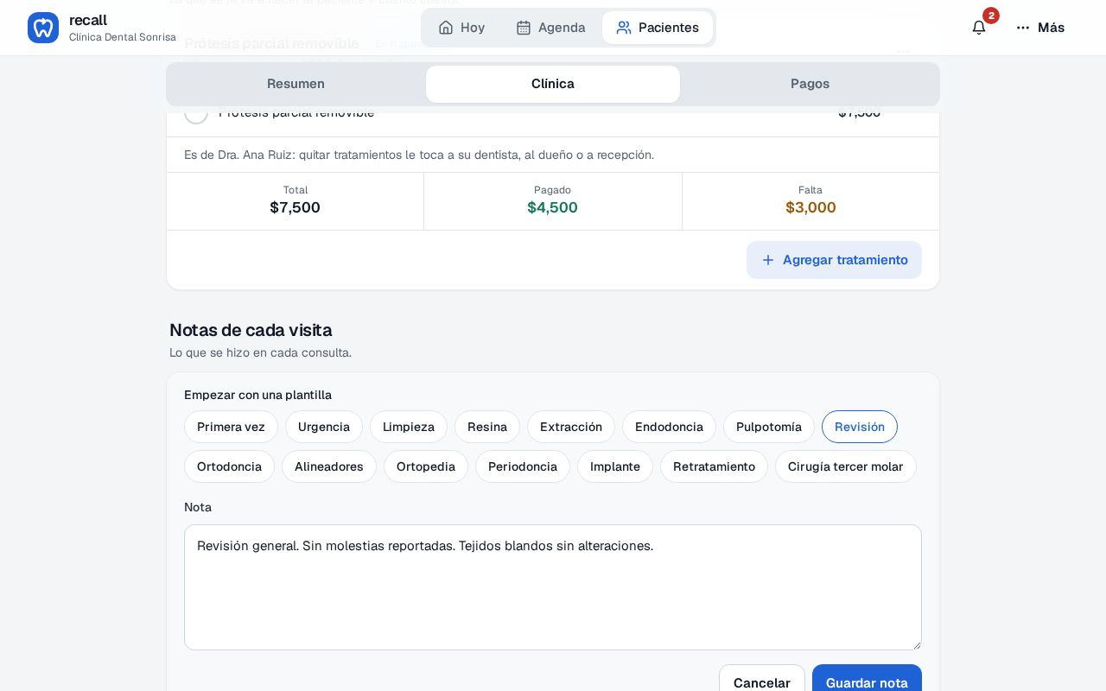Select the Pacientes tab
Screen dimensions: 1106x691
click(x=658, y=28)
